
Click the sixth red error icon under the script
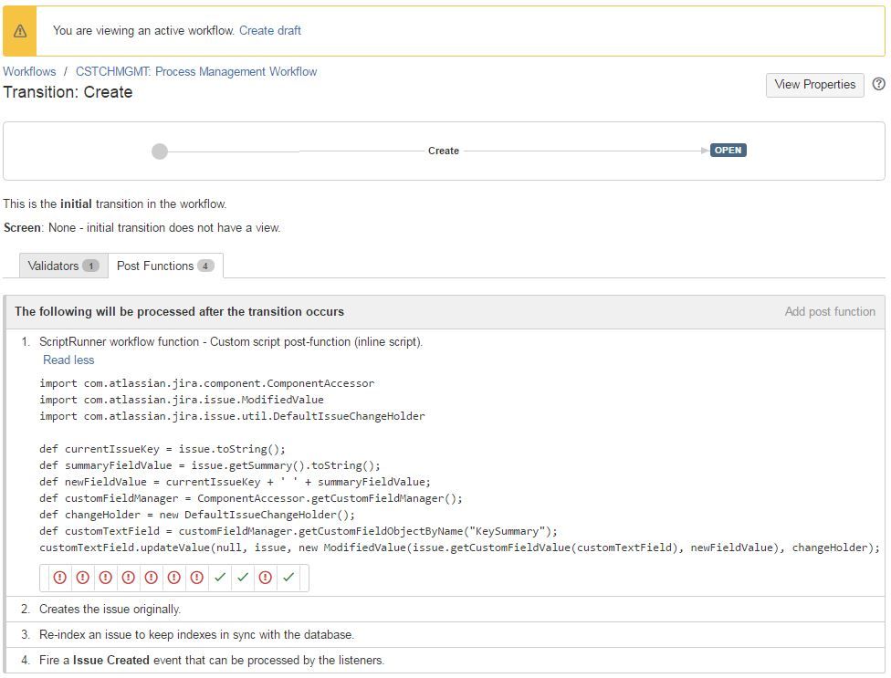tap(173, 578)
